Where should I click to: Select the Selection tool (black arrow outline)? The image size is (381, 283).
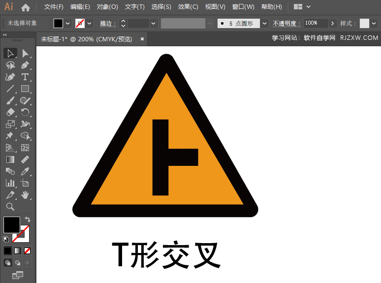(x=10, y=54)
